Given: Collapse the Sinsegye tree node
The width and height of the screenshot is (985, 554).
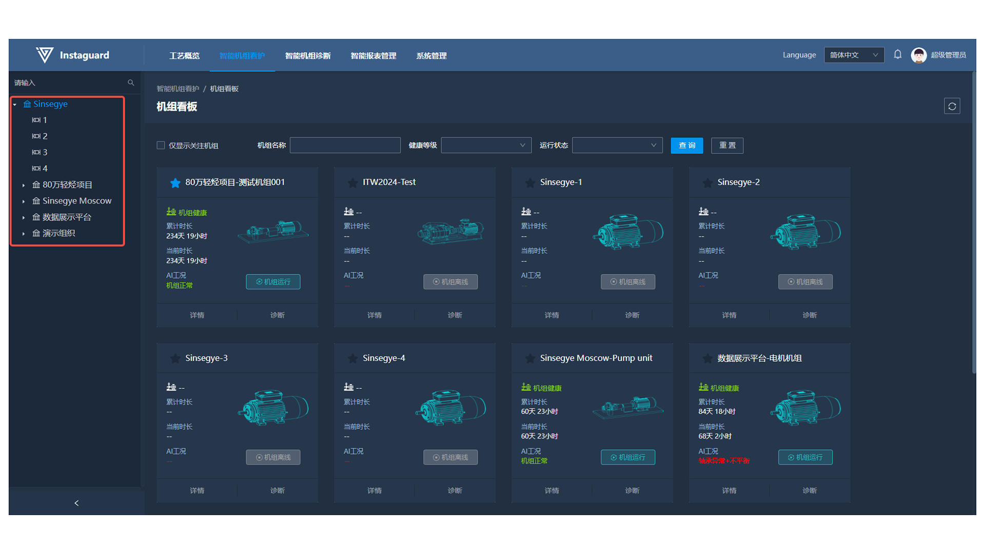Looking at the screenshot, I should pos(15,104).
